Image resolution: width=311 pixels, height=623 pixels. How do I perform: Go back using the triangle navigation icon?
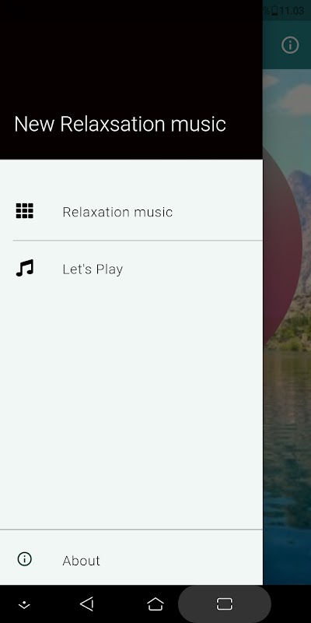(86, 604)
